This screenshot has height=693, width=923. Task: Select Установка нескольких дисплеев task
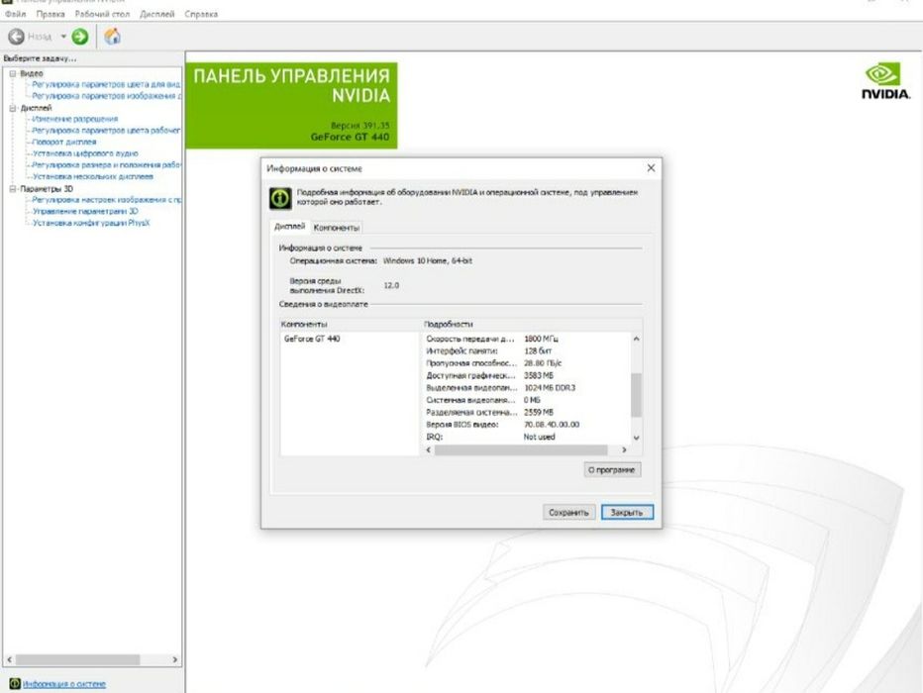pyautogui.click(x=93, y=176)
